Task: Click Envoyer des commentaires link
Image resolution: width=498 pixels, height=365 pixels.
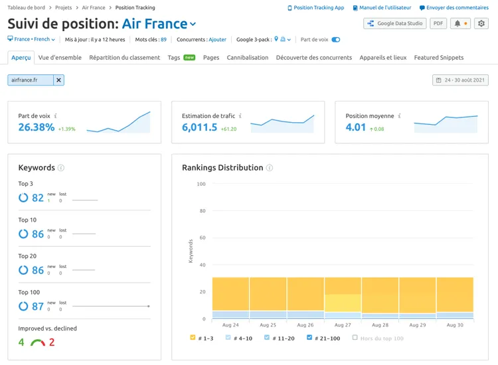Action: click(457, 7)
